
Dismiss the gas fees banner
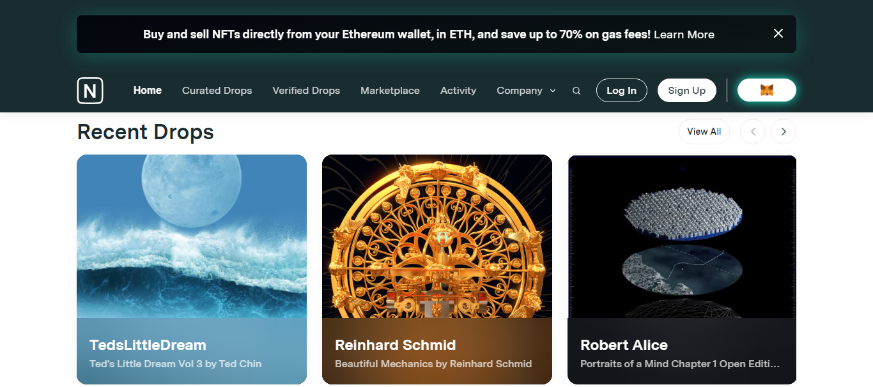(x=778, y=34)
